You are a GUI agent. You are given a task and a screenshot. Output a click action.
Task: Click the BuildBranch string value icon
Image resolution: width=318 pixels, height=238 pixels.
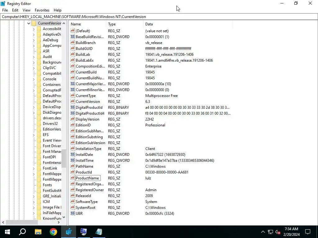pos(73,42)
